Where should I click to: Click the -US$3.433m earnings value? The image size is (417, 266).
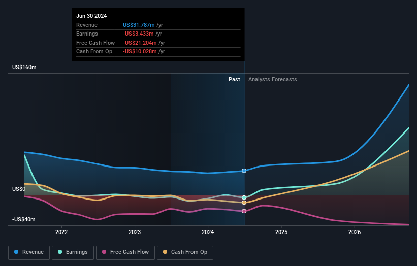point(138,34)
